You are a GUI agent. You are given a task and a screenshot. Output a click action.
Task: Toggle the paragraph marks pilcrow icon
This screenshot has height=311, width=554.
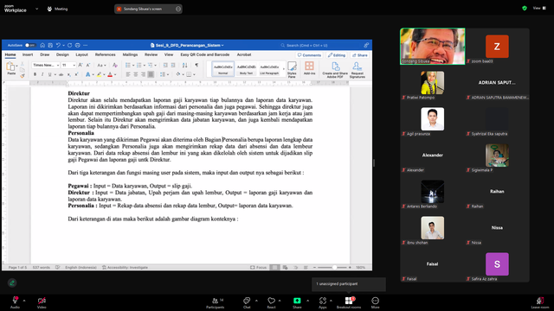point(196,66)
